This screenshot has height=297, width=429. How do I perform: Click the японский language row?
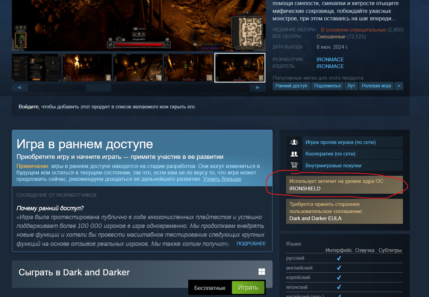[344, 287]
